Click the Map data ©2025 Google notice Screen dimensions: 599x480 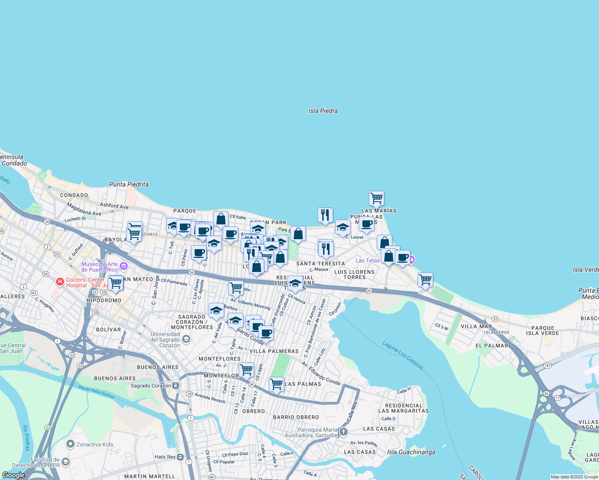point(574,477)
